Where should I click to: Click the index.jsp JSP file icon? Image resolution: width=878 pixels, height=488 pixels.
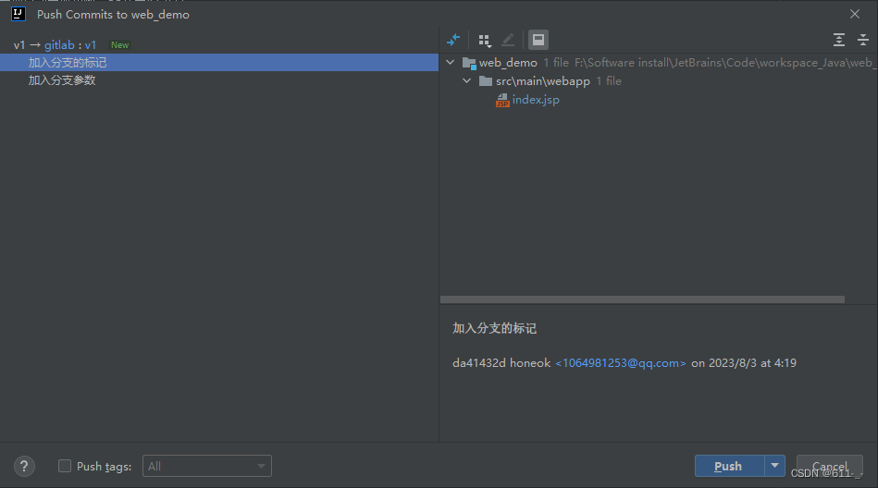(x=502, y=100)
